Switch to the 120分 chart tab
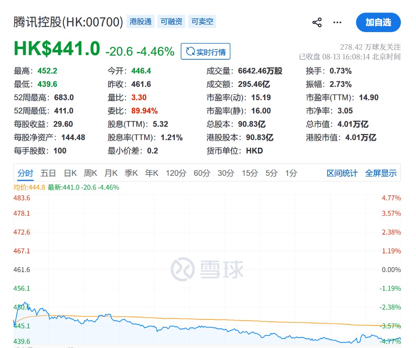This screenshot has height=348, width=416. [x=176, y=173]
